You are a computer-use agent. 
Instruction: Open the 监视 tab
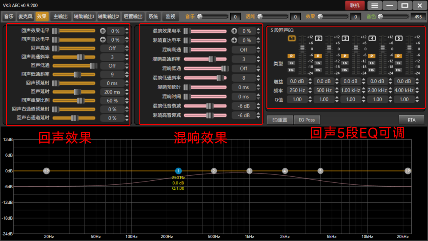(x=170, y=16)
